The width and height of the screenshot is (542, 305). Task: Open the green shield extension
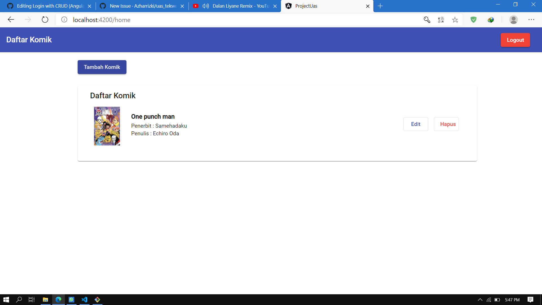pyautogui.click(x=474, y=20)
